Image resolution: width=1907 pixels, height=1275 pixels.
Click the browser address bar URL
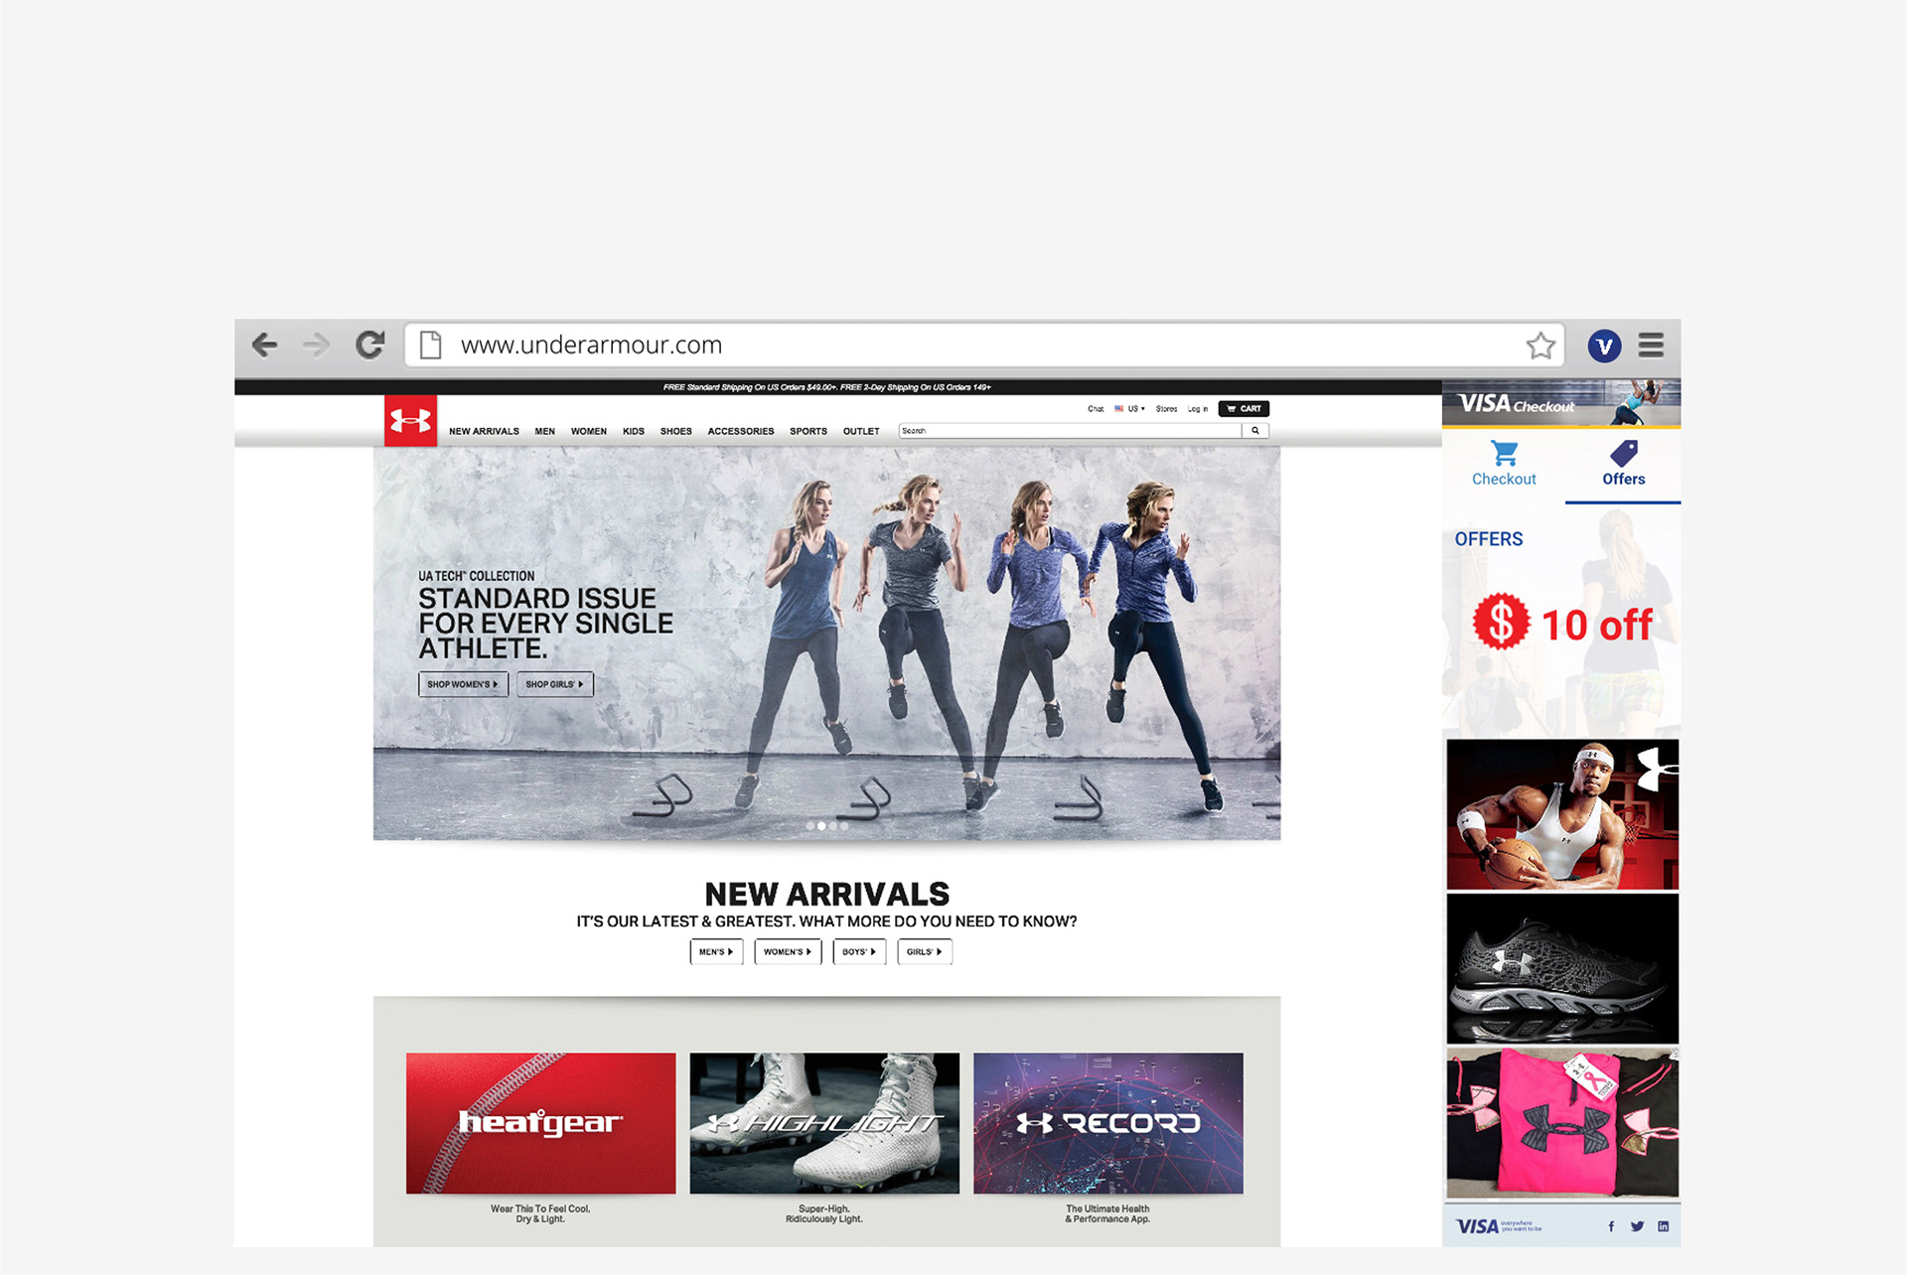591,345
